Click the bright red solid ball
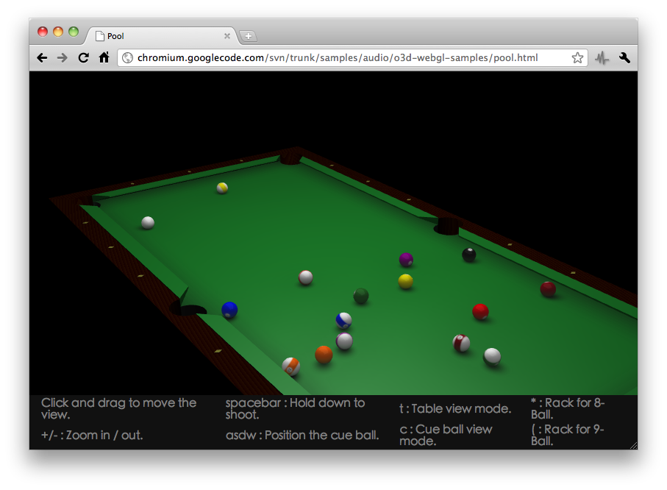Viewport: 667px width, 490px height. pos(480,312)
